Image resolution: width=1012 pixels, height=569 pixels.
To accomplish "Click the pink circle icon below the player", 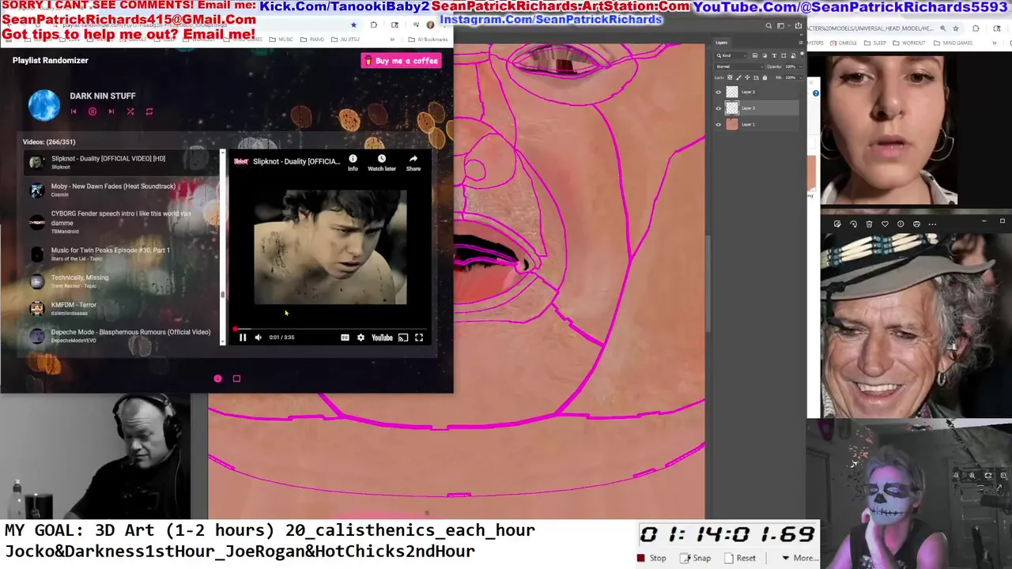I will coord(217,379).
